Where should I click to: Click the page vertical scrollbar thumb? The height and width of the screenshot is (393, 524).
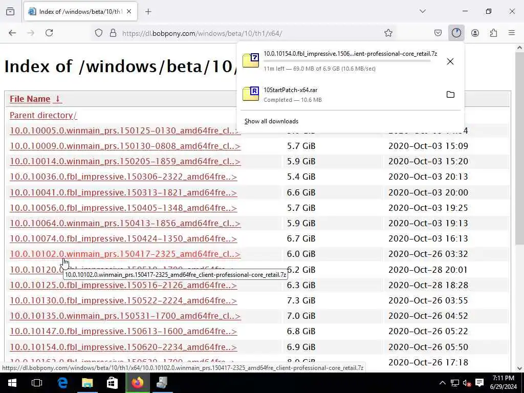[520, 149]
